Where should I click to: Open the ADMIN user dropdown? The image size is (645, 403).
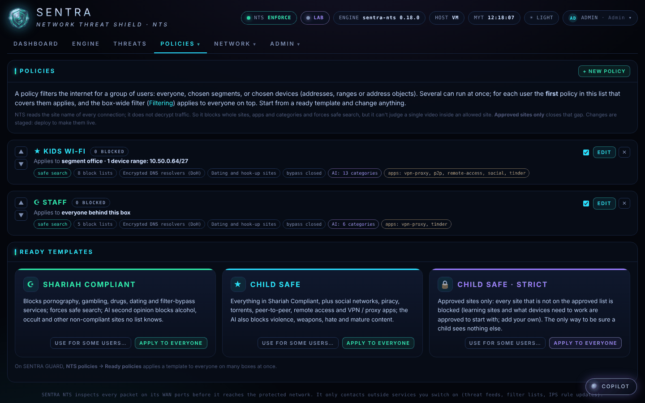click(600, 18)
